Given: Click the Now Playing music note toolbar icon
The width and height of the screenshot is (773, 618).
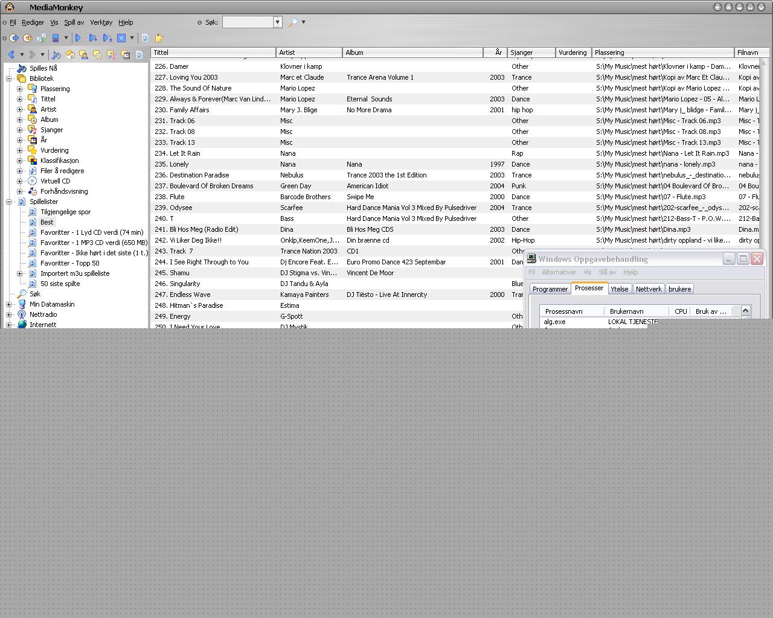Looking at the screenshot, I should point(56,55).
